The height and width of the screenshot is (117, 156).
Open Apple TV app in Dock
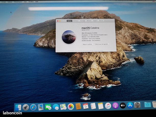click(123, 105)
